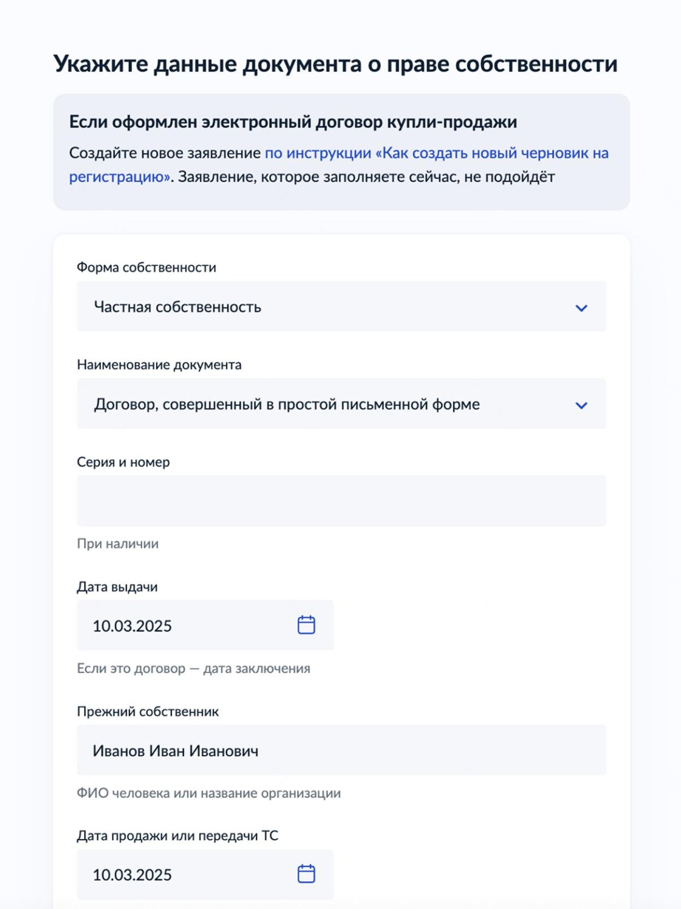The height and width of the screenshot is (909, 681).
Task: Click the Дата выдачи field label
Action: [117, 587]
